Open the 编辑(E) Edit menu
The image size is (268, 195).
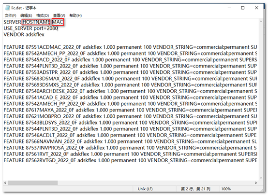[26, 15]
